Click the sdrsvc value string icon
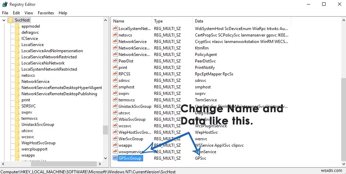 (115, 81)
